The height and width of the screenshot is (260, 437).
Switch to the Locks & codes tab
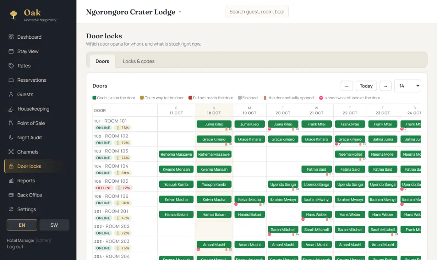pos(138,61)
